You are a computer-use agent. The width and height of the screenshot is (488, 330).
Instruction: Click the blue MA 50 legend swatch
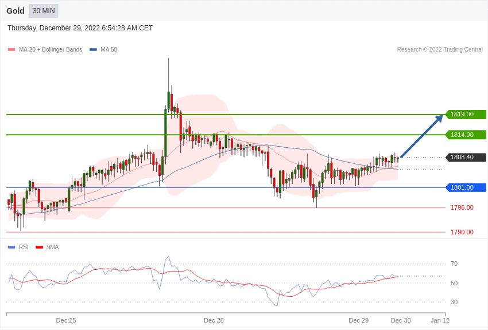(93, 49)
